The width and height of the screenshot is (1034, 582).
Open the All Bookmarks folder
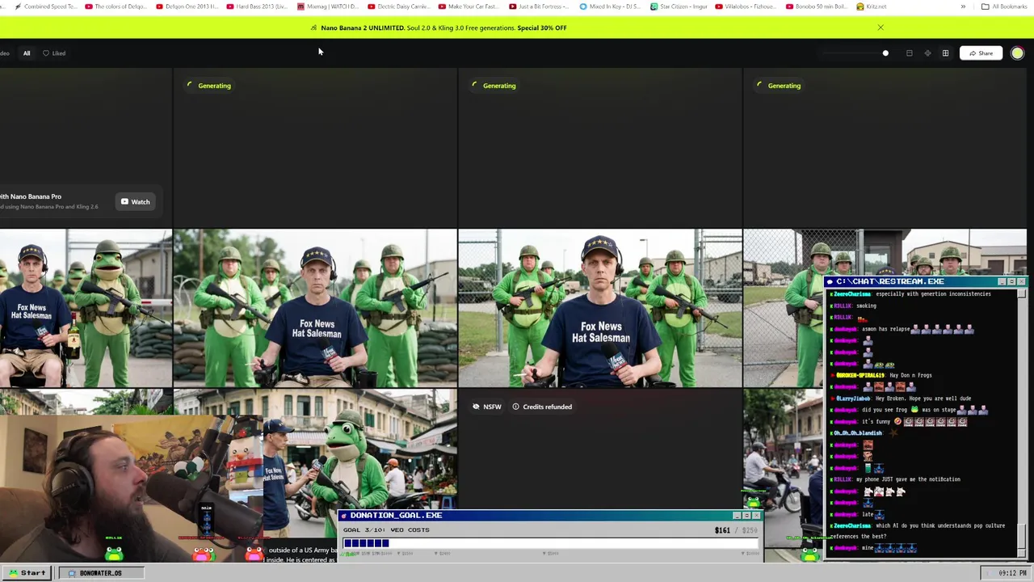(x=1004, y=6)
